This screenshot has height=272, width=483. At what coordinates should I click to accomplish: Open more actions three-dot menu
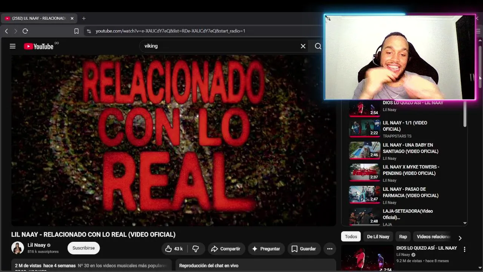pos(330,249)
